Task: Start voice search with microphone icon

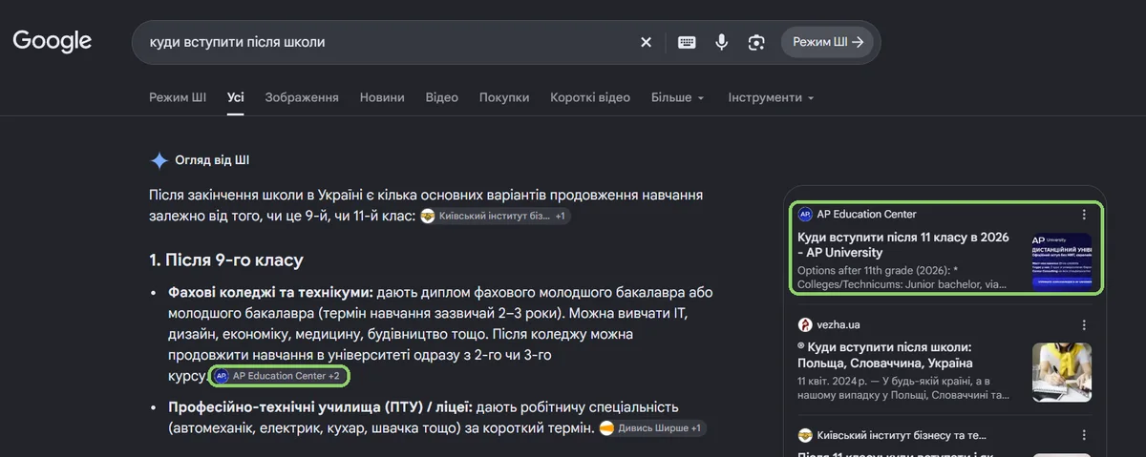Action: 722,42
